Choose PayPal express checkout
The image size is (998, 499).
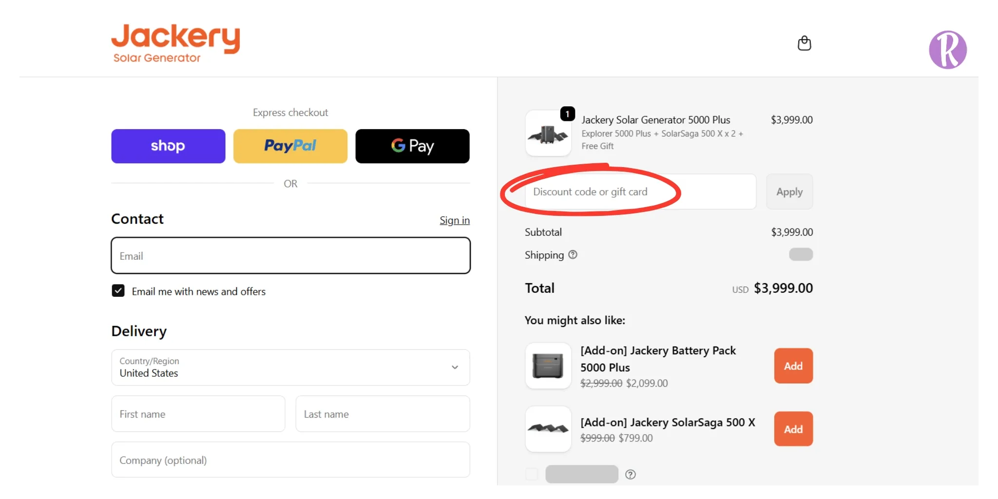(x=290, y=146)
